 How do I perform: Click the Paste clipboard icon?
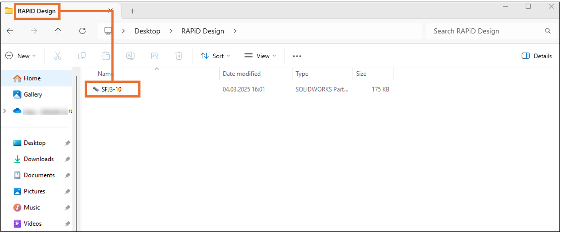(x=106, y=56)
